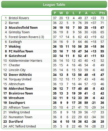
Task: Click Grimsby Town team name
Action: (x=19, y=32)
